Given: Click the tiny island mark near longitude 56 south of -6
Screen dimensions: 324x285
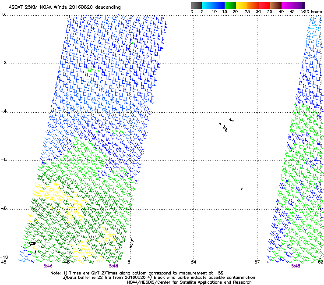Looking at the screenshot, I should (x=242, y=189).
